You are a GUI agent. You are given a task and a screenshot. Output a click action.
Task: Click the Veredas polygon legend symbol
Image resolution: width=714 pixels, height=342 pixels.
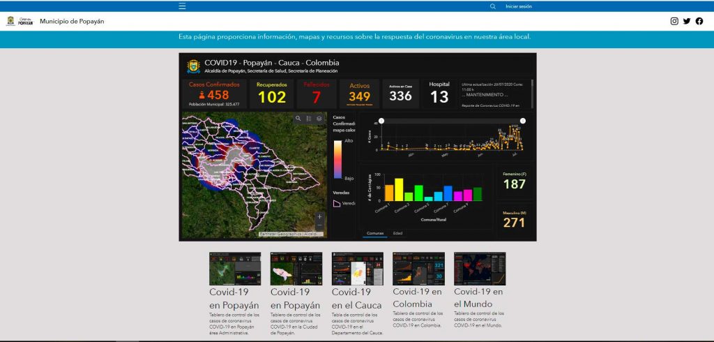(x=337, y=203)
